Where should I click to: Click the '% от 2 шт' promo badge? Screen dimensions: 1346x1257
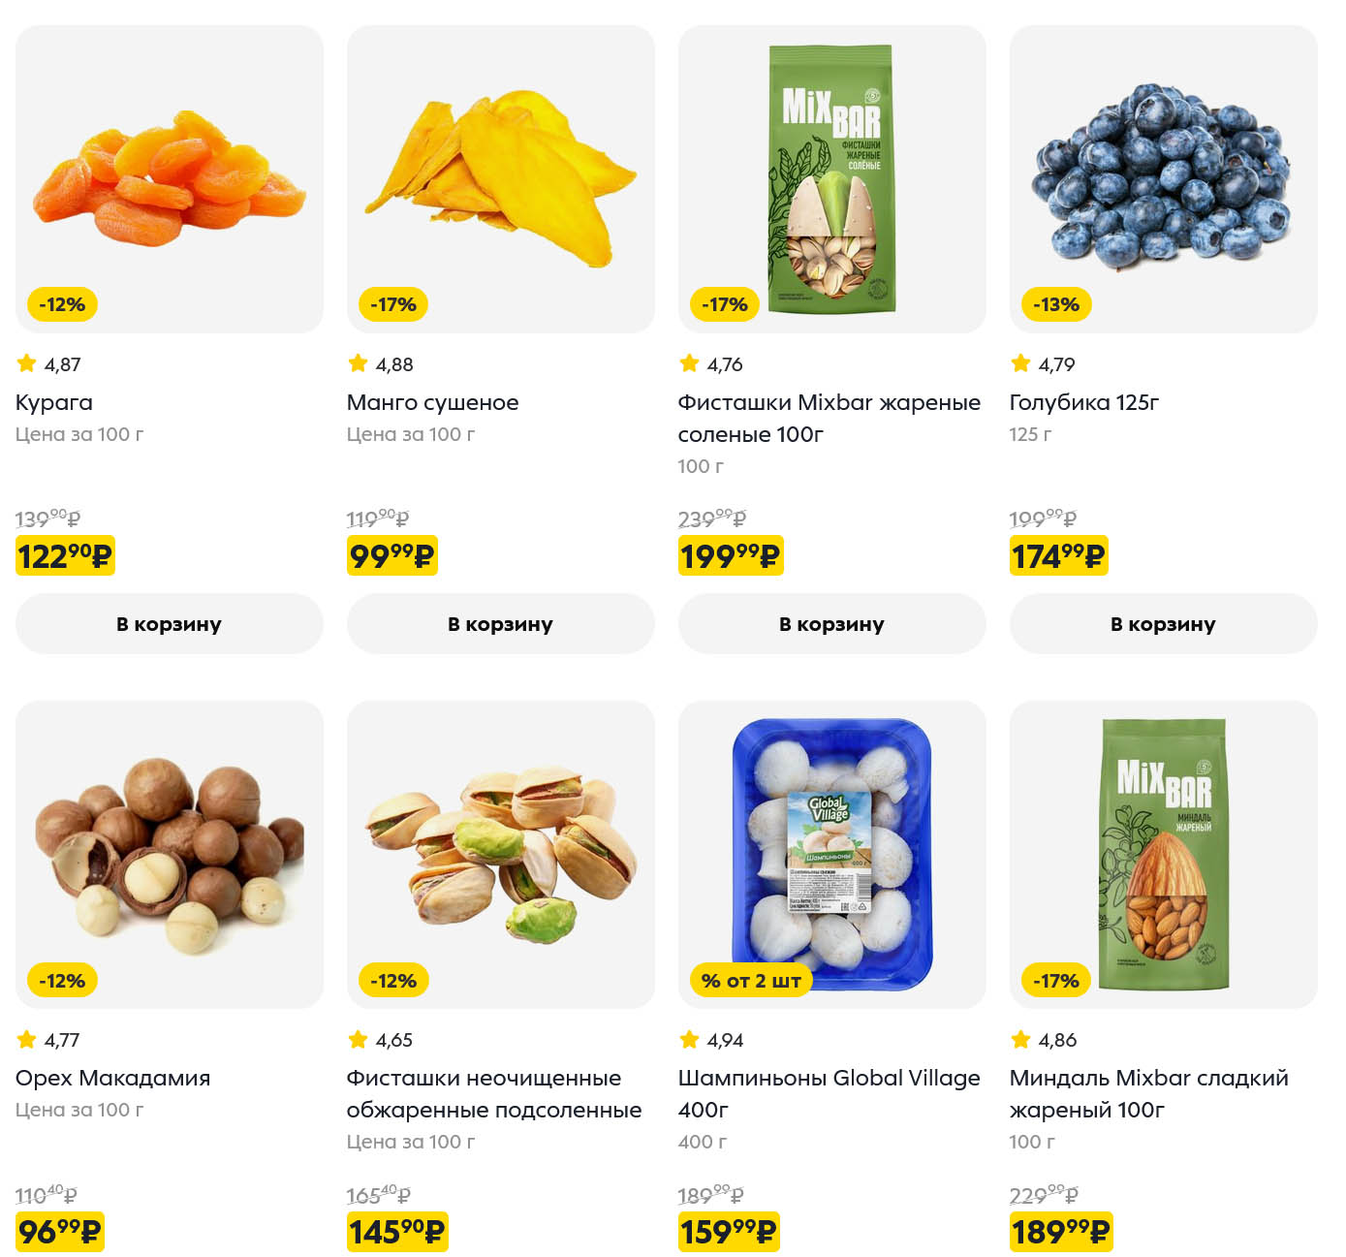point(751,981)
